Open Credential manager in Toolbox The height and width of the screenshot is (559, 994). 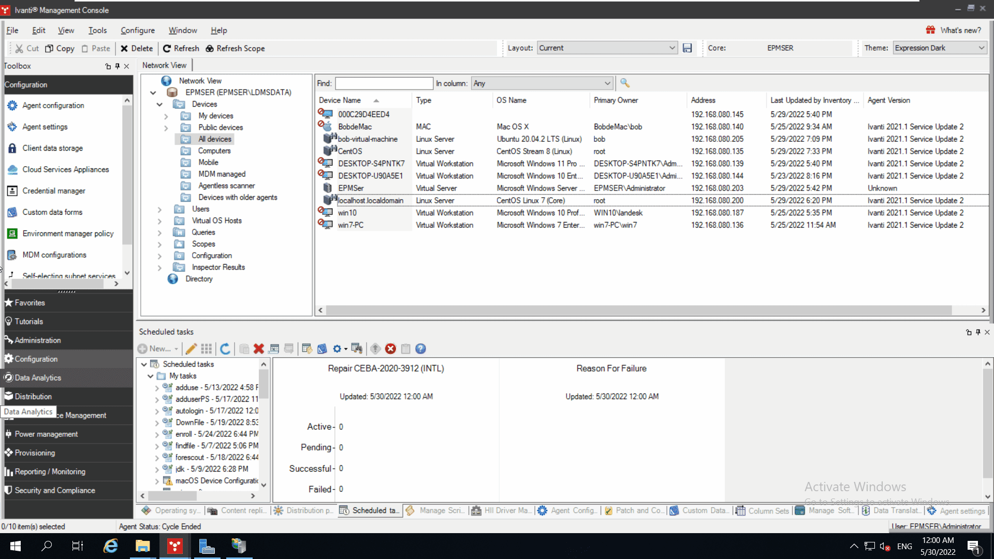coord(54,191)
